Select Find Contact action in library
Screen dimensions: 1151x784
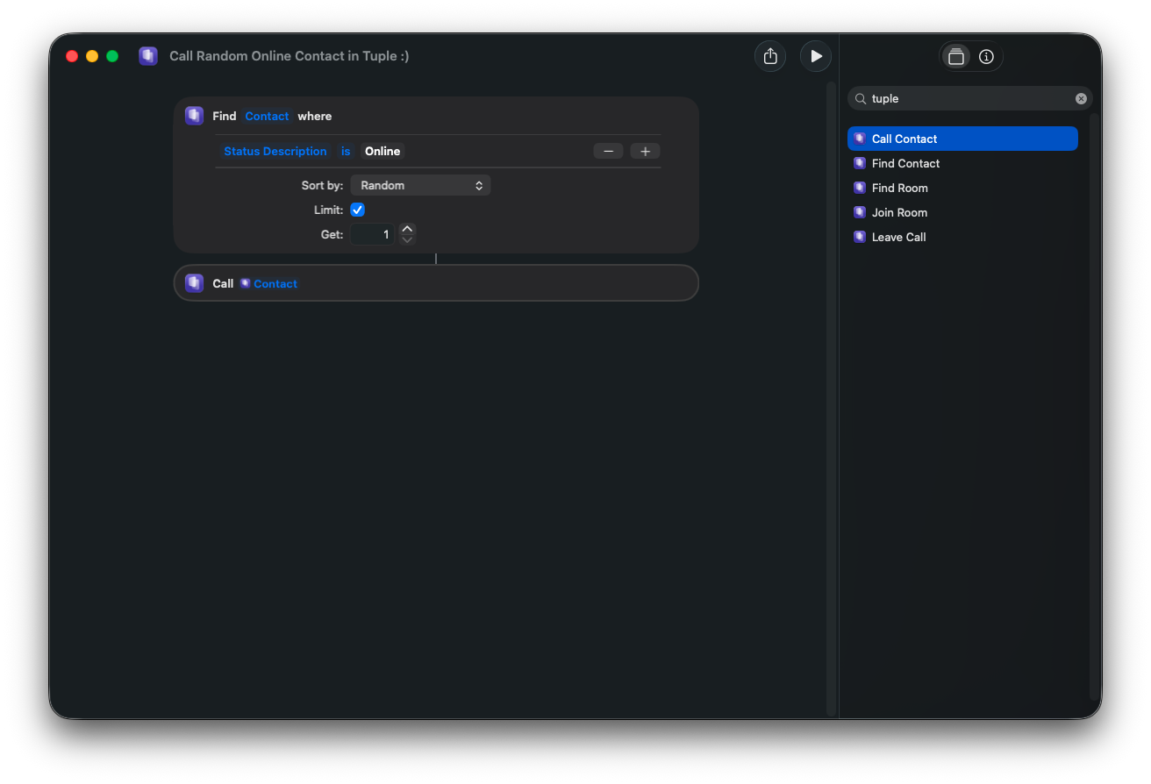962,163
